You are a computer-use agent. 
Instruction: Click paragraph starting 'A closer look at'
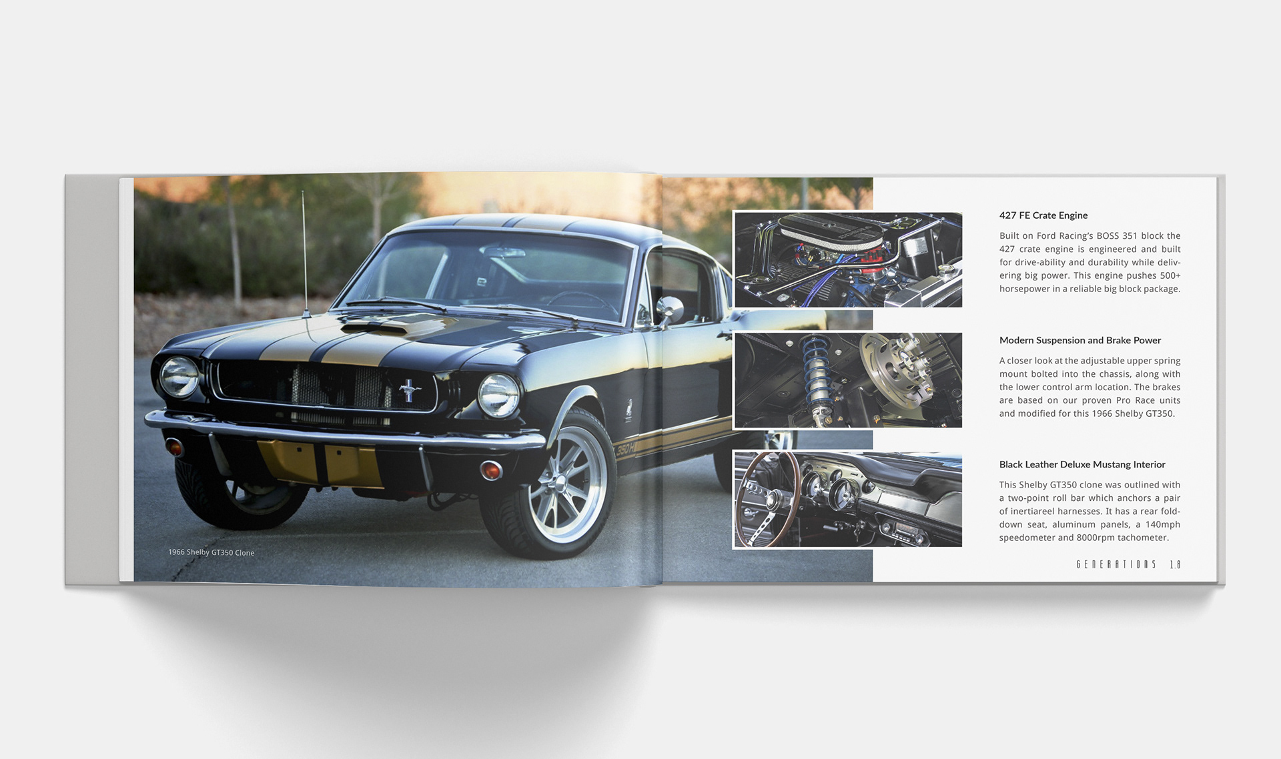1090,387
